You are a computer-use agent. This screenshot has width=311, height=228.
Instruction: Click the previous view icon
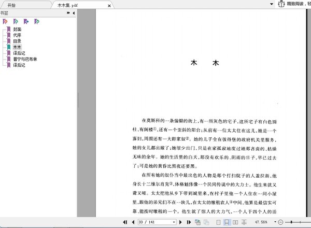(x=197, y=222)
